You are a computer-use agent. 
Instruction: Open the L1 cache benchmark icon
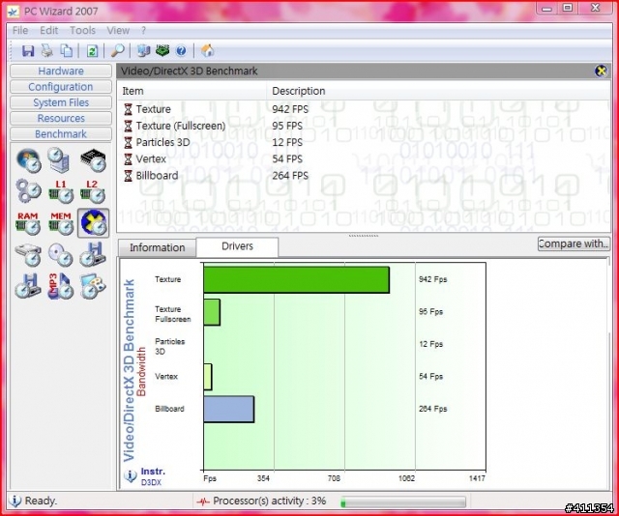[61, 191]
